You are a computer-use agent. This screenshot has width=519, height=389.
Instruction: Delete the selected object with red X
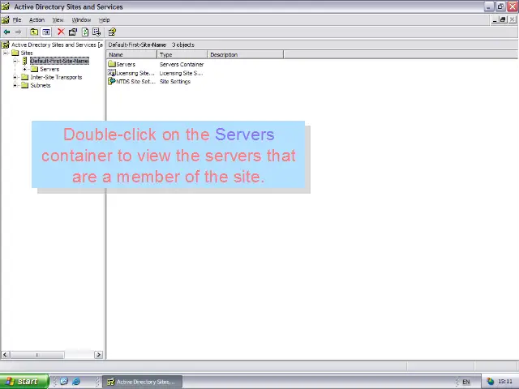(61, 32)
